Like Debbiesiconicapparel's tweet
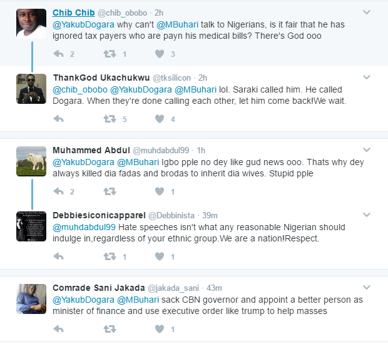The image size is (388, 344). (x=160, y=256)
